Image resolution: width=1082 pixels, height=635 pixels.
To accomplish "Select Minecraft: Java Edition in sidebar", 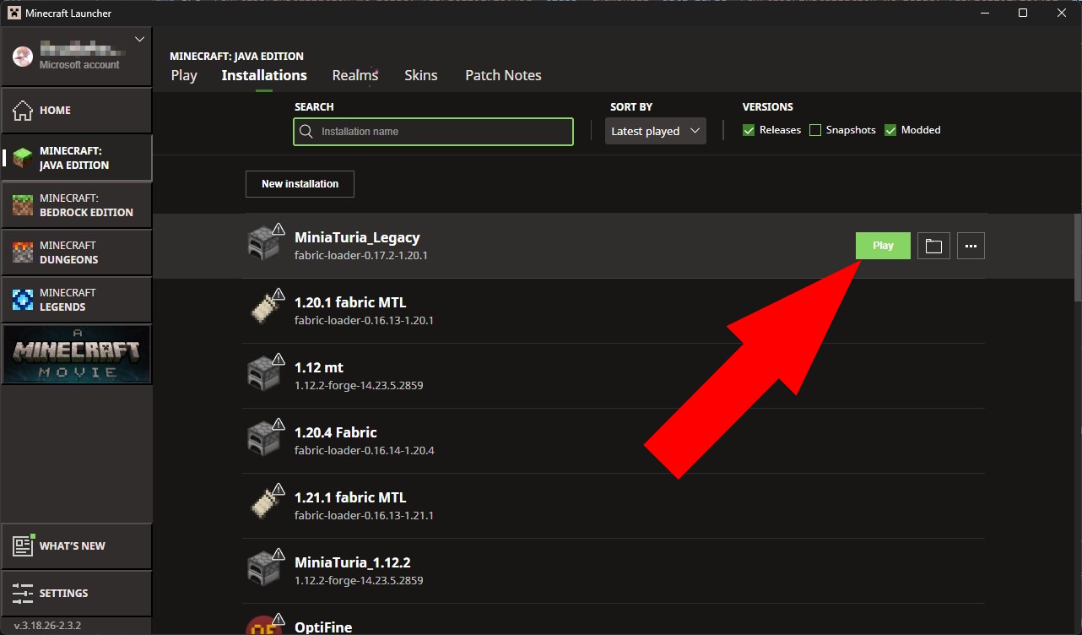I will [77, 158].
